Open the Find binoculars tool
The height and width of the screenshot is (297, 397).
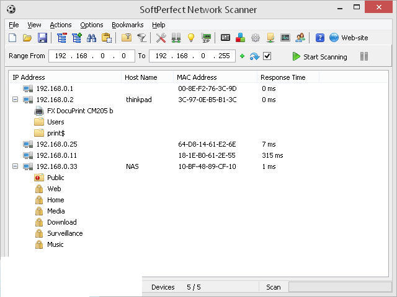92,38
